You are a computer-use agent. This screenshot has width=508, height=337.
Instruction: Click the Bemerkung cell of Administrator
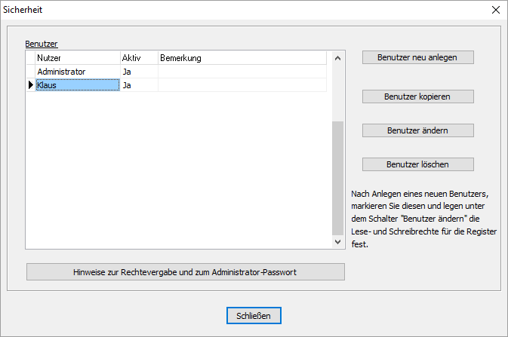(x=242, y=72)
